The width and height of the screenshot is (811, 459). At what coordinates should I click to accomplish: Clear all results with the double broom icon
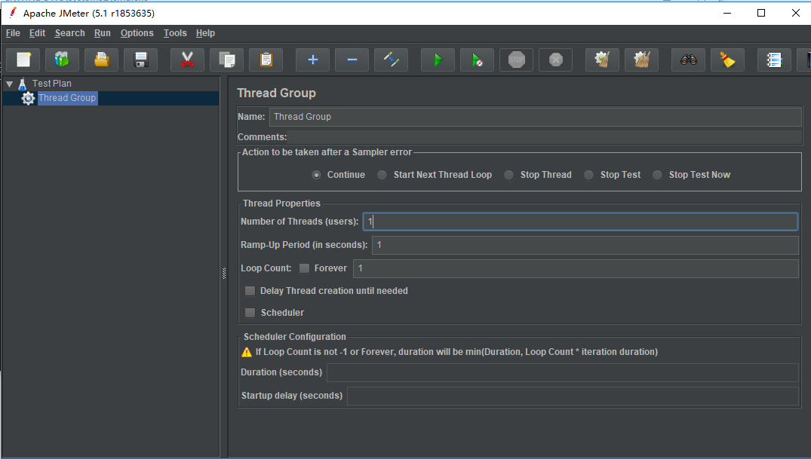[x=641, y=60]
